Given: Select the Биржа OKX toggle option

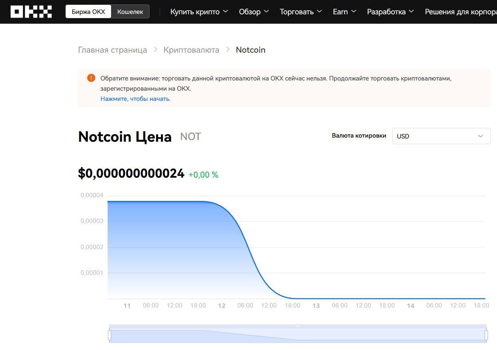Looking at the screenshot, I should click(88, 12).
